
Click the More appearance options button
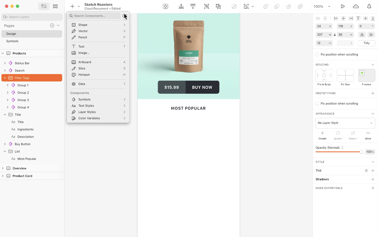point(368,135)
